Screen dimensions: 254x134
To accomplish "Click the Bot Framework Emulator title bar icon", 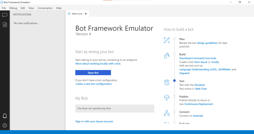I will (2, 2).
